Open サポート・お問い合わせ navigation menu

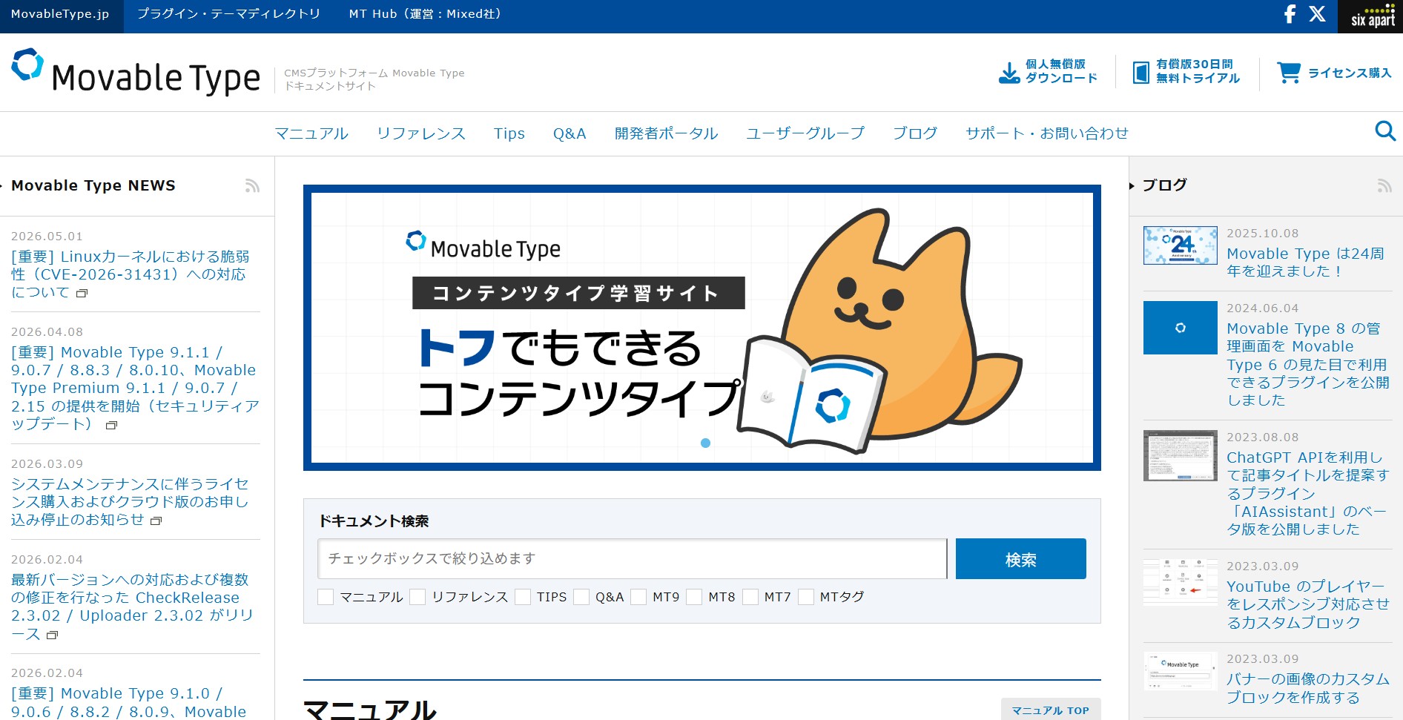pyautogui.click(x=1047, y=133)
